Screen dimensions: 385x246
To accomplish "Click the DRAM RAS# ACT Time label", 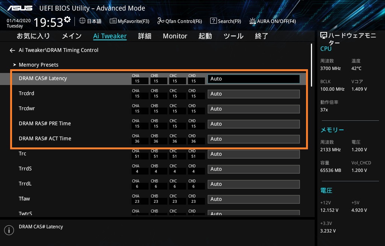I will (45, 138).
